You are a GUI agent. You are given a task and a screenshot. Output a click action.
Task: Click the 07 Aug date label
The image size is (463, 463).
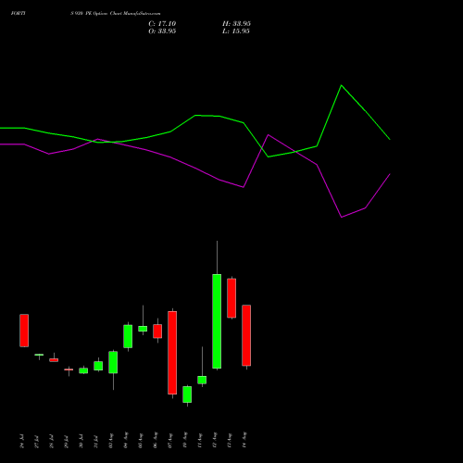click(x=169, y=440)
